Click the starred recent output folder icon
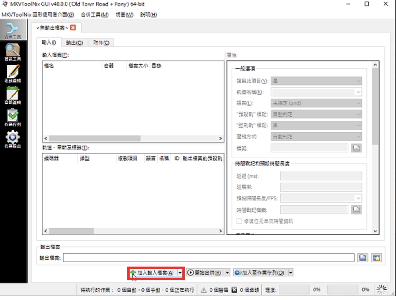396x300 pixels. (376, 258)
